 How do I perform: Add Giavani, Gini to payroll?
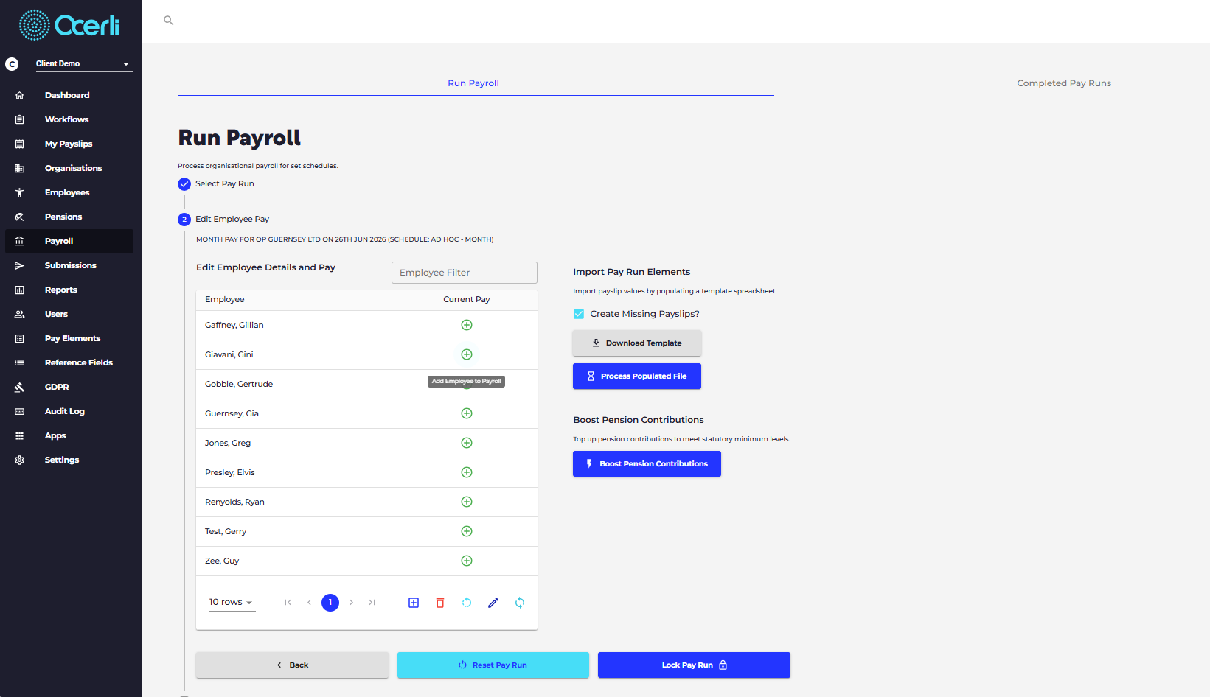(467, 354)
